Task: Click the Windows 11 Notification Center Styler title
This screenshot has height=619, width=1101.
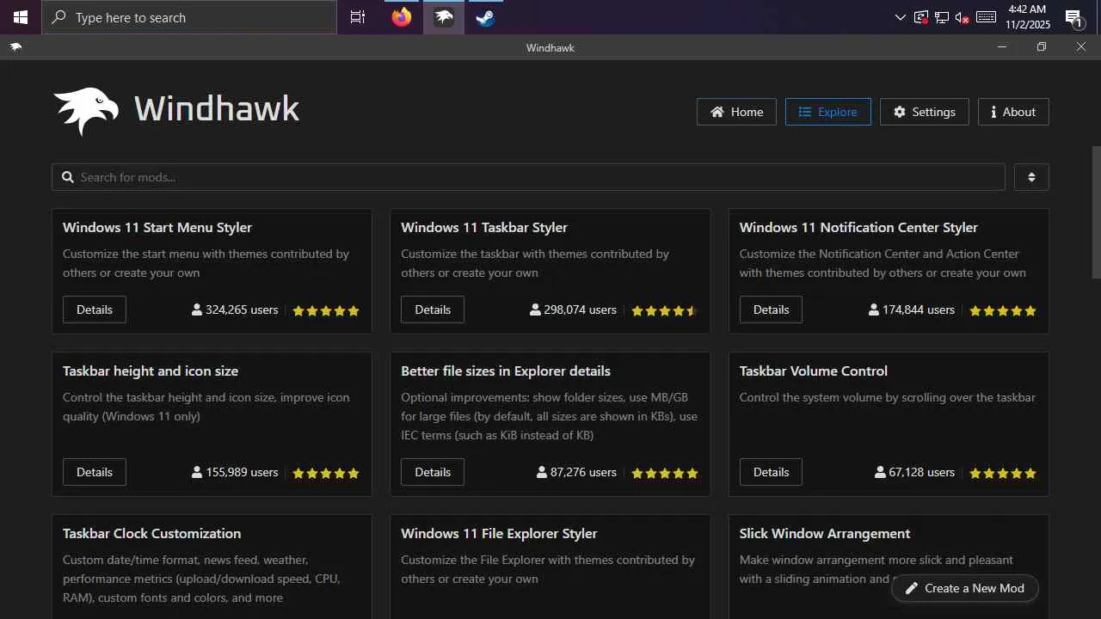Action: pos(858,228)
